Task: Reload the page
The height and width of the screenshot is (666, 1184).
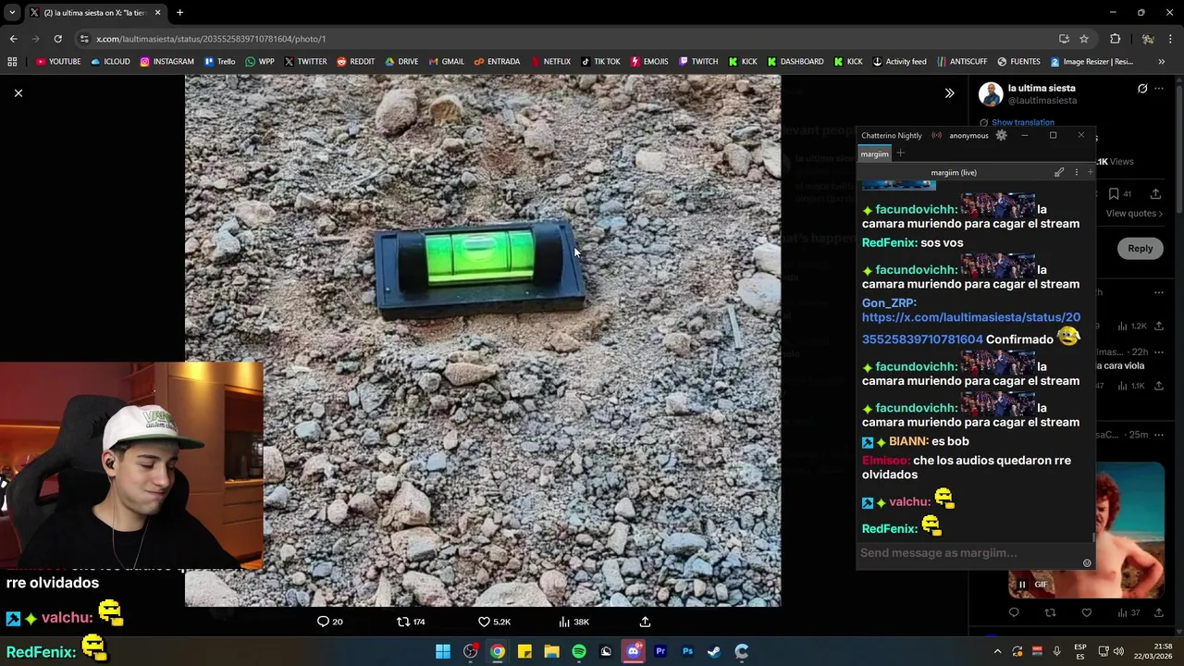Action: point(57,39)
